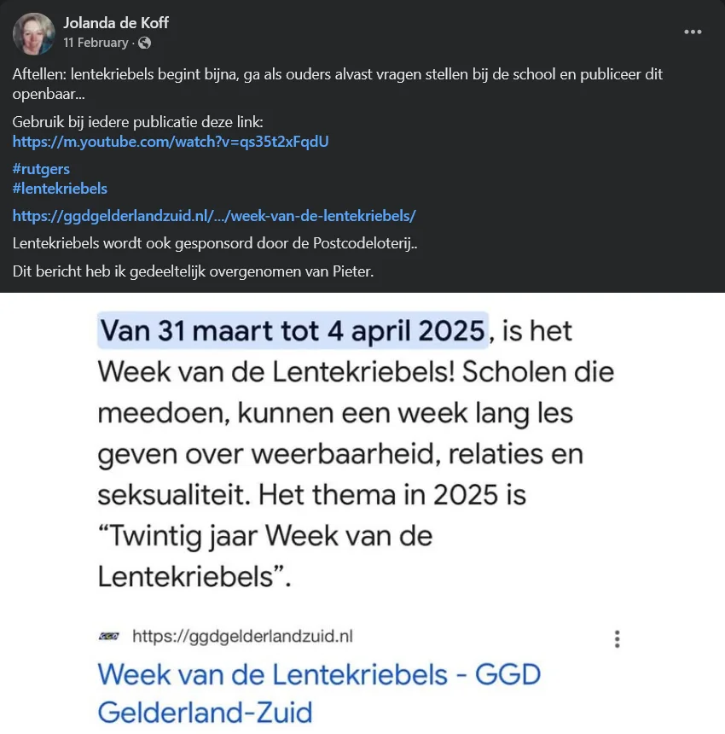Click the snippet text about weerbaarheid, relaties en

340,454
